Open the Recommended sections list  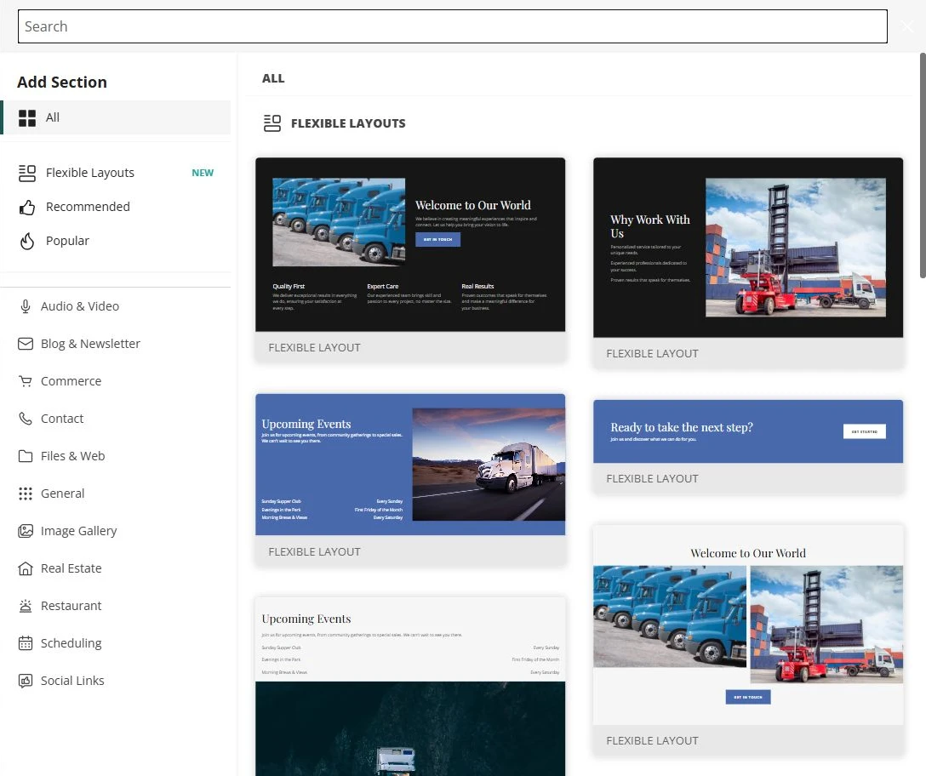(116, 207)
